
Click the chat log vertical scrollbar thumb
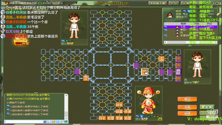tap(66, 114)
